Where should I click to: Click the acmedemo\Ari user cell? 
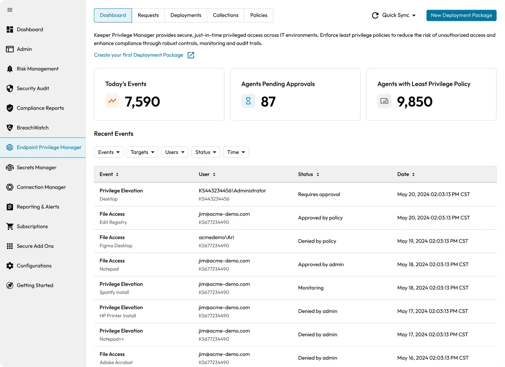point(216,237)
